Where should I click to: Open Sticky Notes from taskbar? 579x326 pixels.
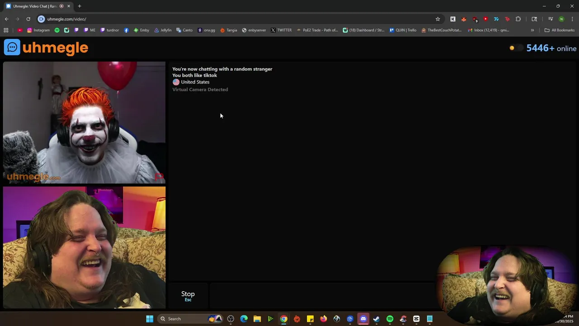click(310, 319)
